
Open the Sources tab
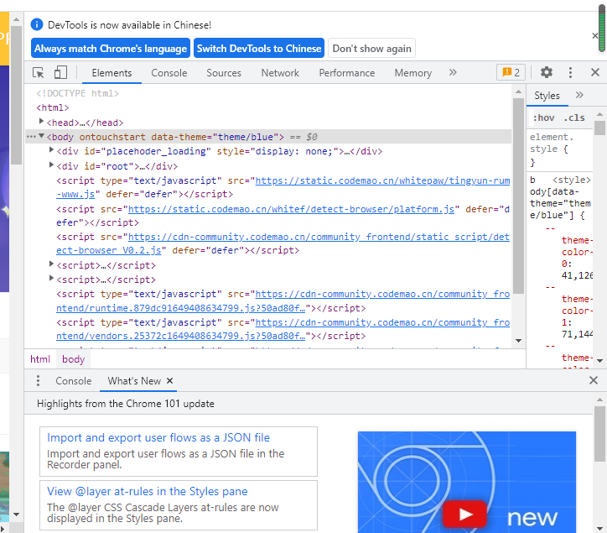coord(224,72)
